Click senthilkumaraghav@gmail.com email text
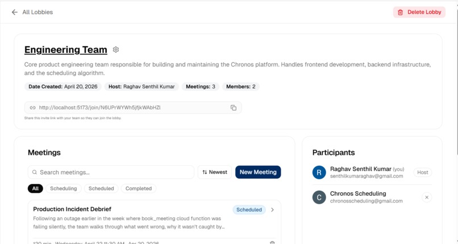 367,176
